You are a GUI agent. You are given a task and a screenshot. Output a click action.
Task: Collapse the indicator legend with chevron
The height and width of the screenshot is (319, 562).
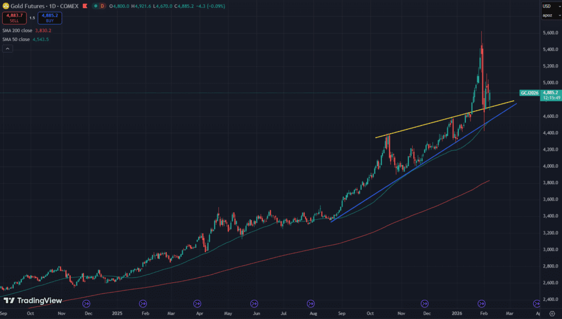8,48
